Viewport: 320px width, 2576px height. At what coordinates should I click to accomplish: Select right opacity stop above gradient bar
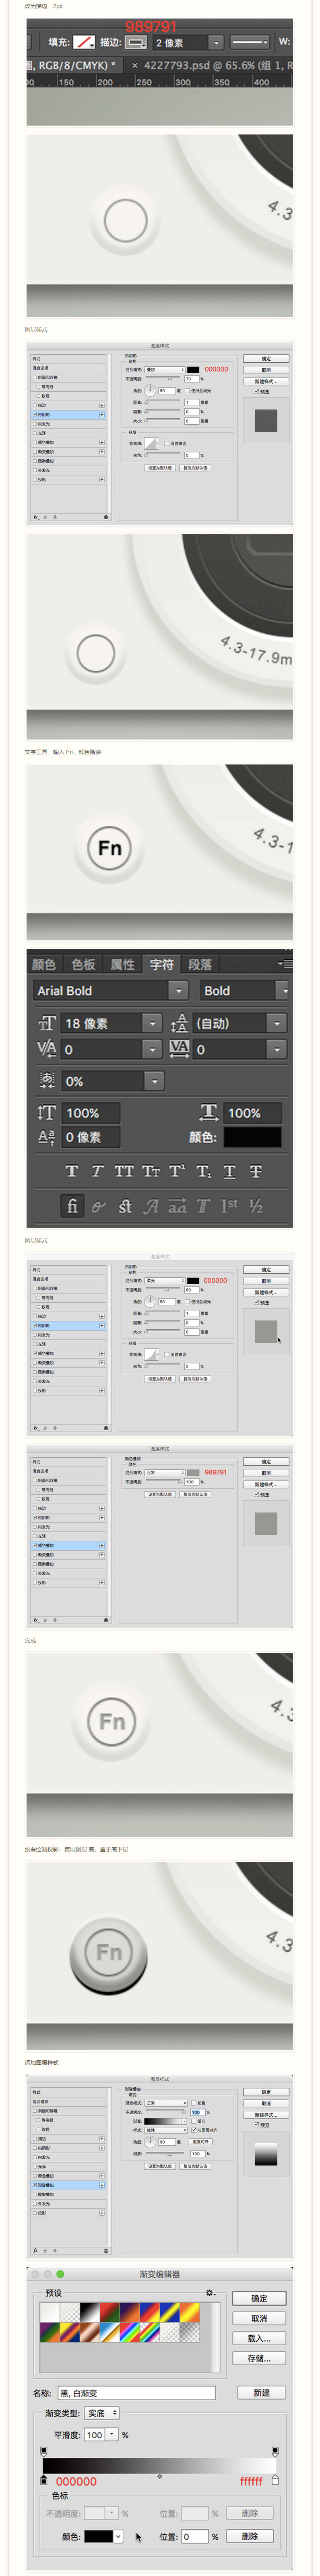275,2451
